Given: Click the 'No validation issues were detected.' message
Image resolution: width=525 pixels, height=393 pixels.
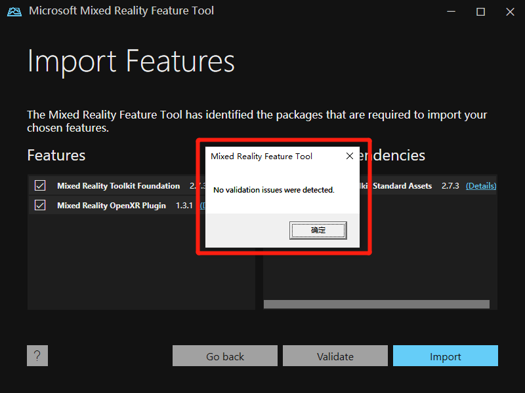Looking at the screenshot, I should [x=274, y=190].
